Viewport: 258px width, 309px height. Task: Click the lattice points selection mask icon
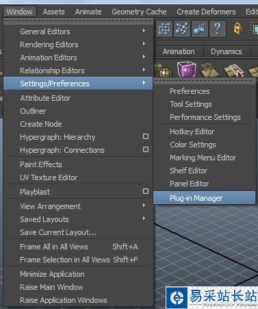click(x=164, y=29)
